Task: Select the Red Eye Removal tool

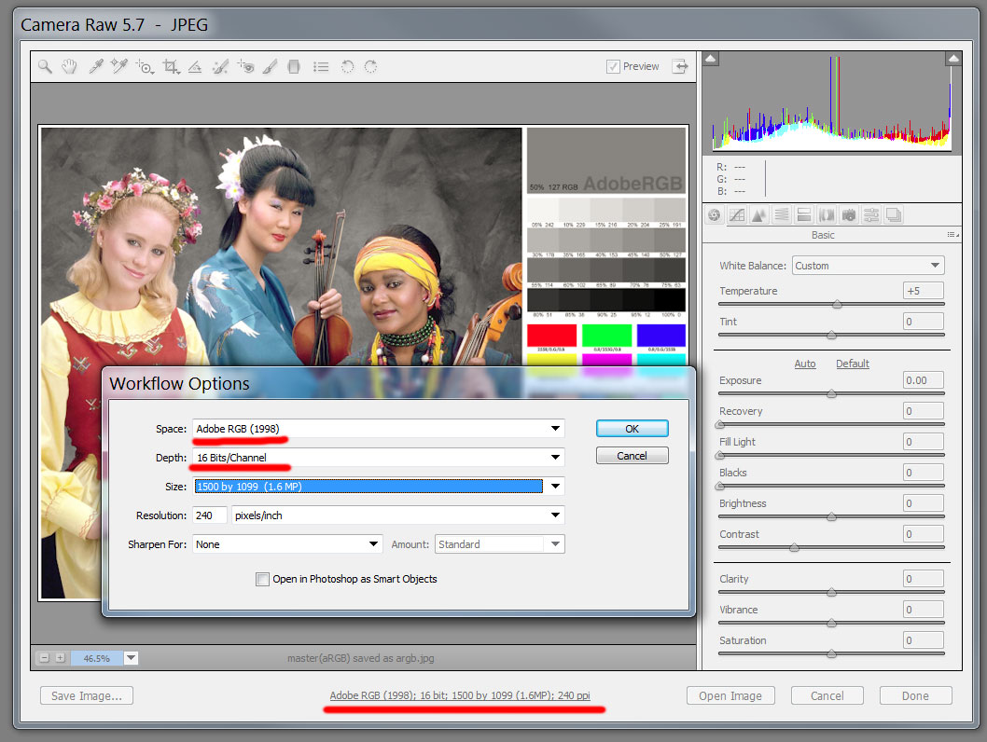Action: [245, 67]
